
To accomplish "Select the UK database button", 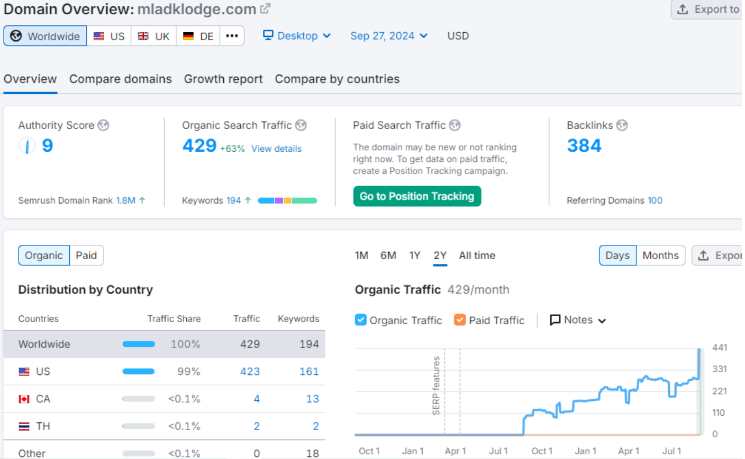I will tap(153, 36).
